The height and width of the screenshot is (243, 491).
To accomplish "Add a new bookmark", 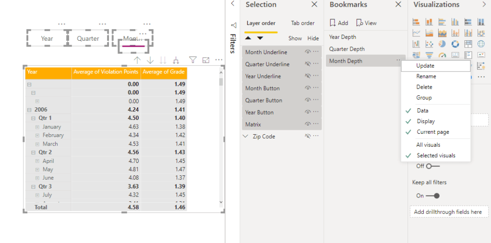I will (x=339, y=23).
